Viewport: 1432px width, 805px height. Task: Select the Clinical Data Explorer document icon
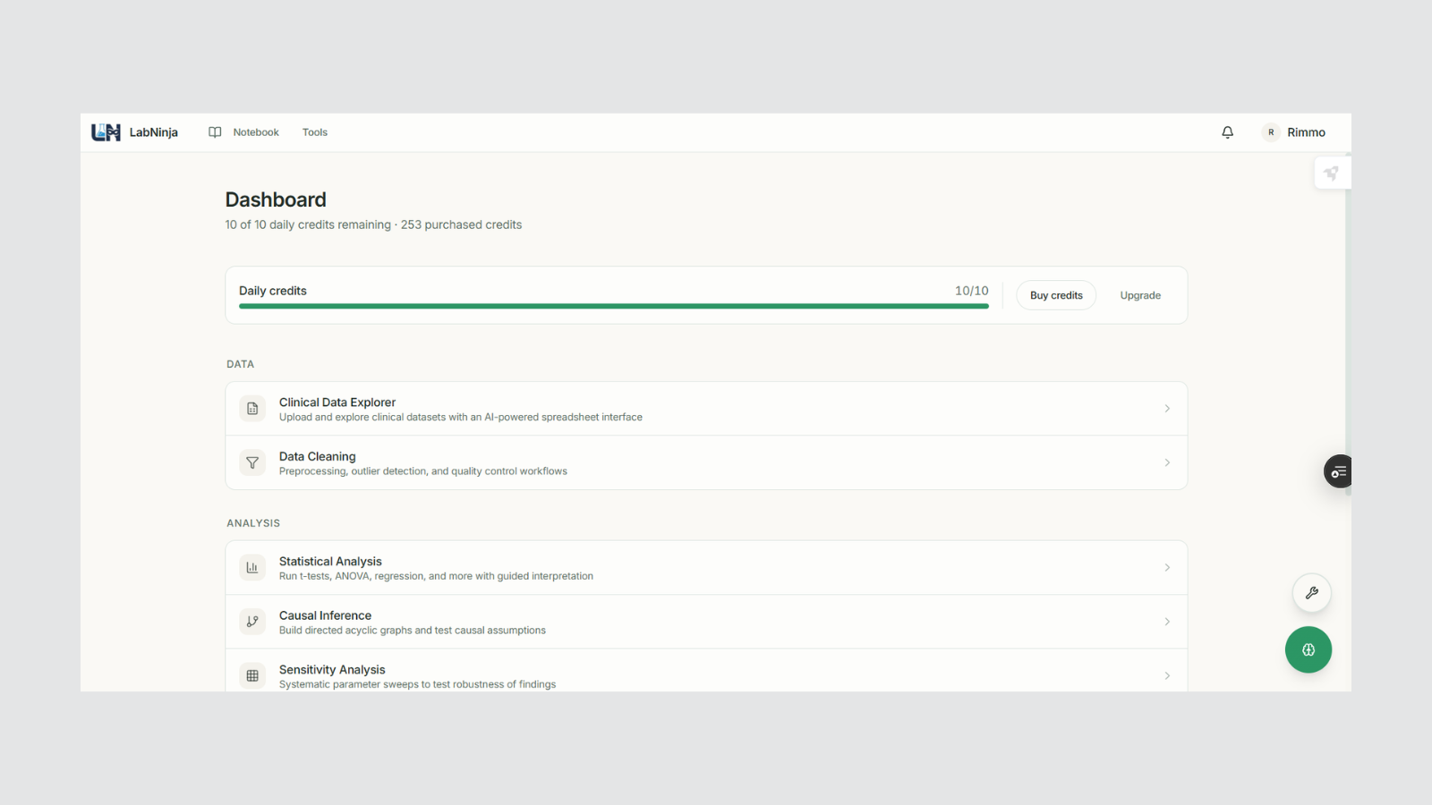pos(251,408)
